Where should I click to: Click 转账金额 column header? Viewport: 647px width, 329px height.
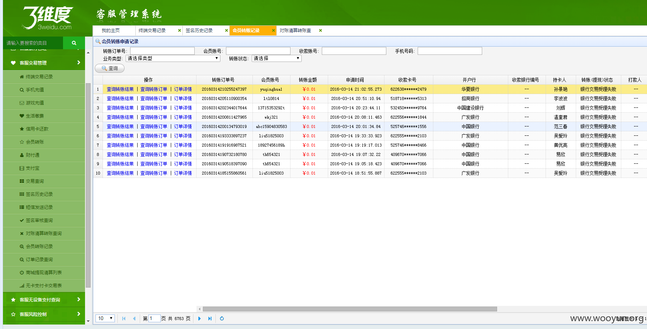click(x=309, y=80)
